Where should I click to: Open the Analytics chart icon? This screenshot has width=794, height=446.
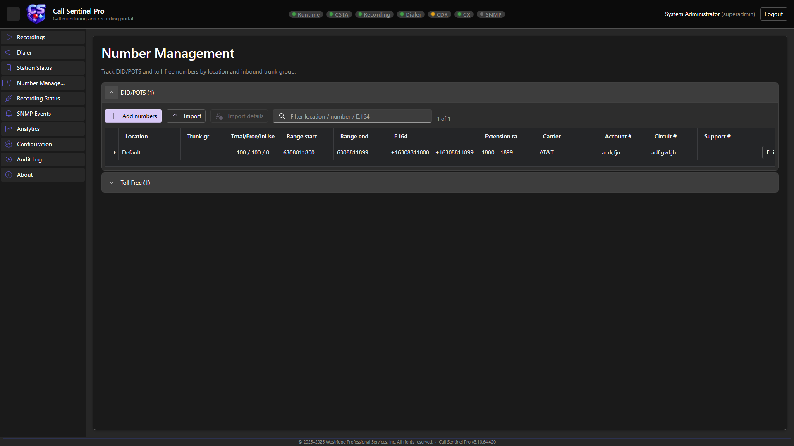tap(9, 129)
